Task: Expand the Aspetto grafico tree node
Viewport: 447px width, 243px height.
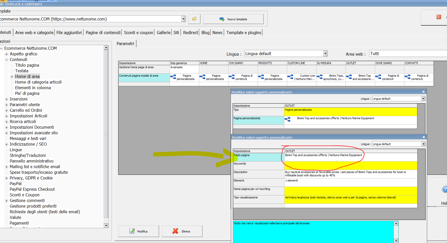Action: click(6, 54)
